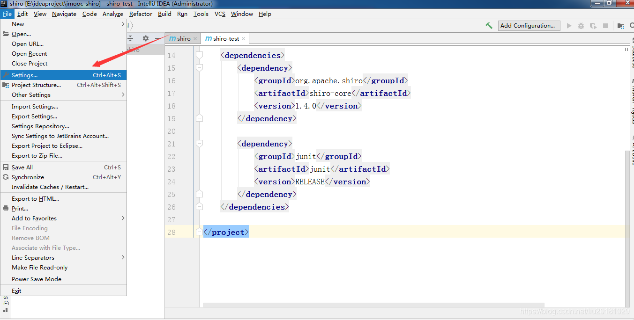Open the Refactor menu
The width and height of the screenshot is (634, 320).
pos(141,14)
